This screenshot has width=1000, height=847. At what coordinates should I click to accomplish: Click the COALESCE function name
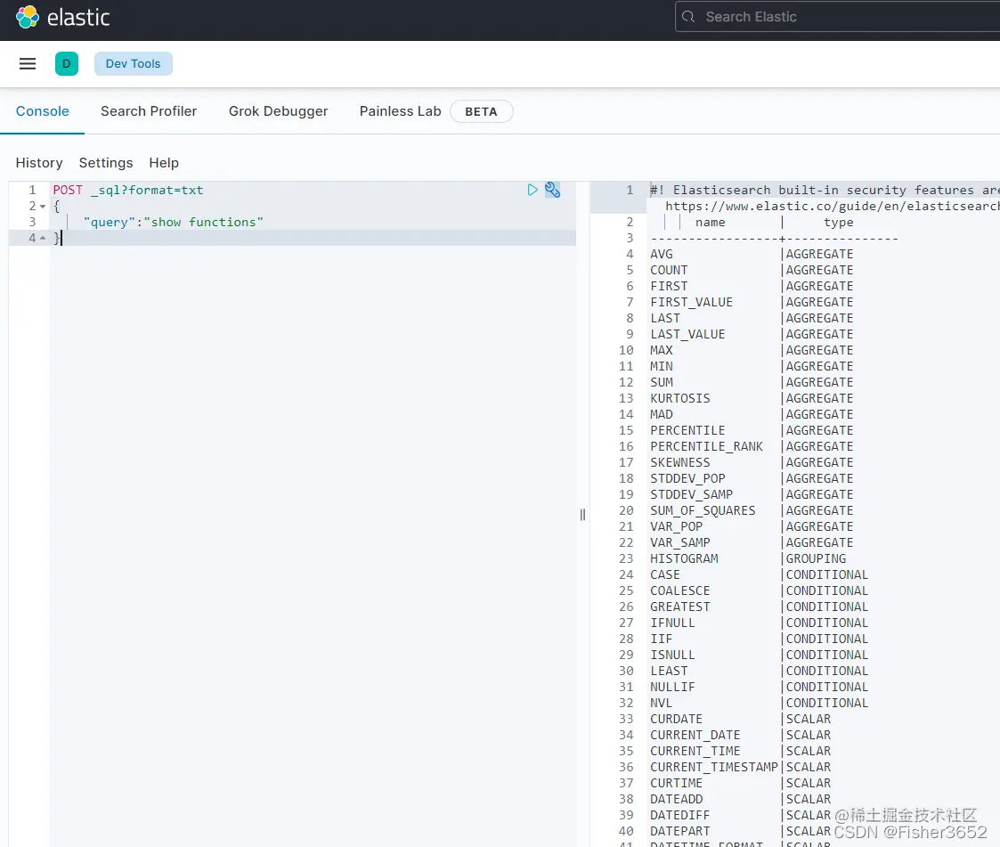[x=679, y=590]
